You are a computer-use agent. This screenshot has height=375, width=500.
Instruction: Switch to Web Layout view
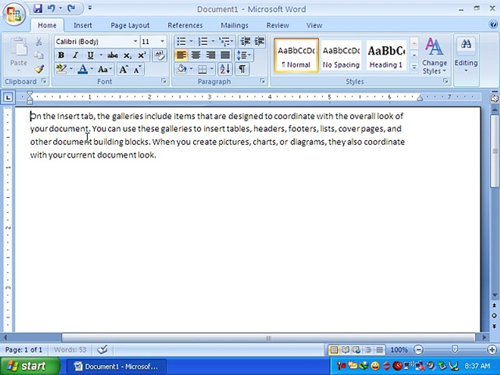356,350
